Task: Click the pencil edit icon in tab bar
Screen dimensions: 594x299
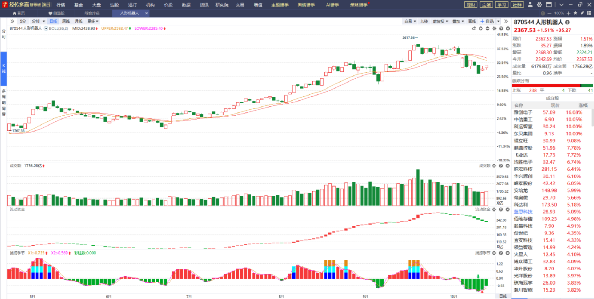Action: coord(582,13)
